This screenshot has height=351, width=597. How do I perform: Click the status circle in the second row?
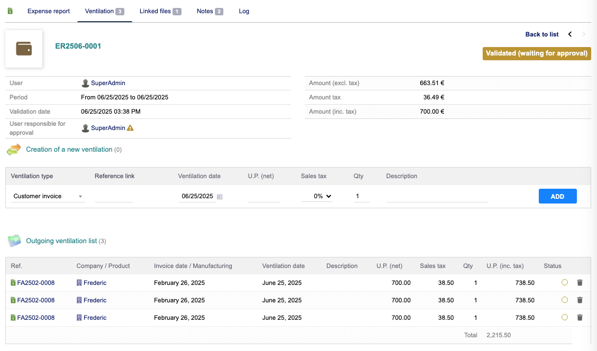(x=565, y=300)
